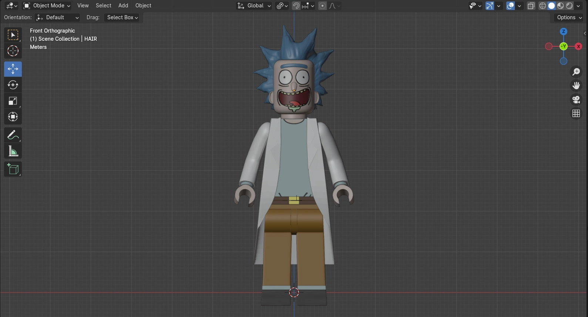
Task: Expand the Global transform orientation dropdown
Action: pos(254,6)
